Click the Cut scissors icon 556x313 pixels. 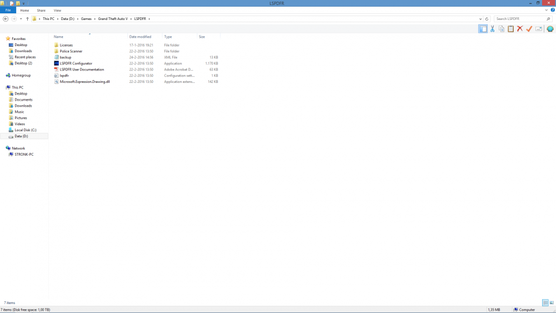pyautogui.click(x=492, y=29)
